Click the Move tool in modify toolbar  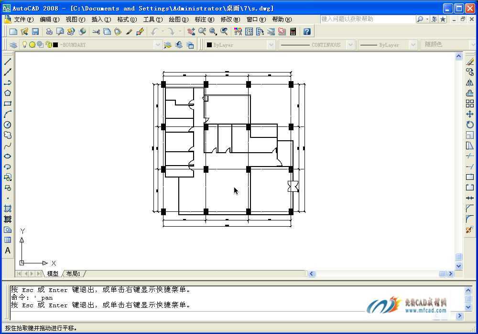click(470, 114)
